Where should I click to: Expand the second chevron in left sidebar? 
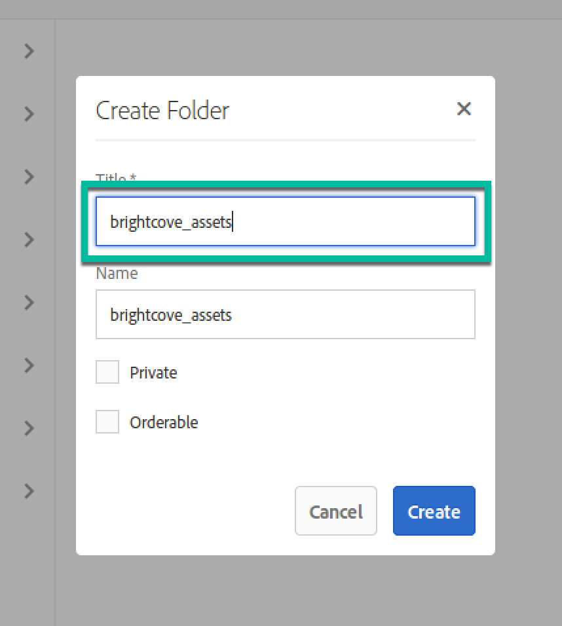click(29, 114)
